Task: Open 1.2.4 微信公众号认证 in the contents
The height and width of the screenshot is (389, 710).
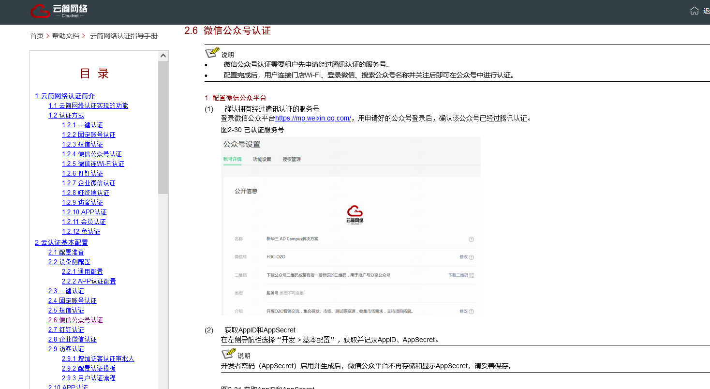Action: tap(92, 154)
